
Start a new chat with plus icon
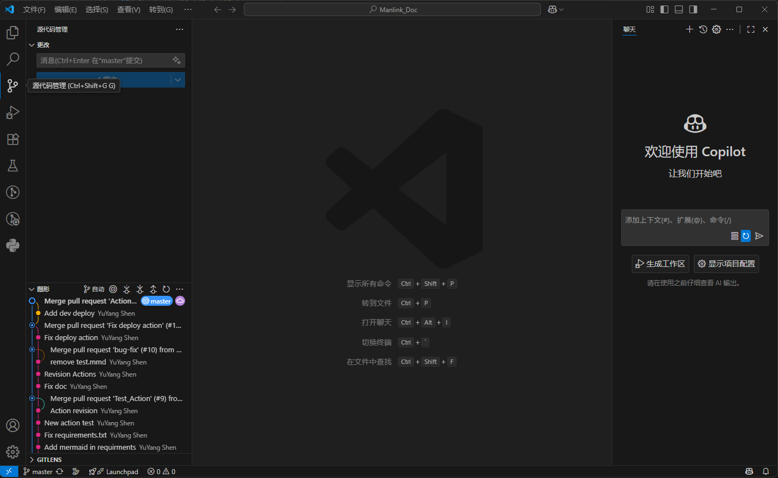click(x=689, y=29)
